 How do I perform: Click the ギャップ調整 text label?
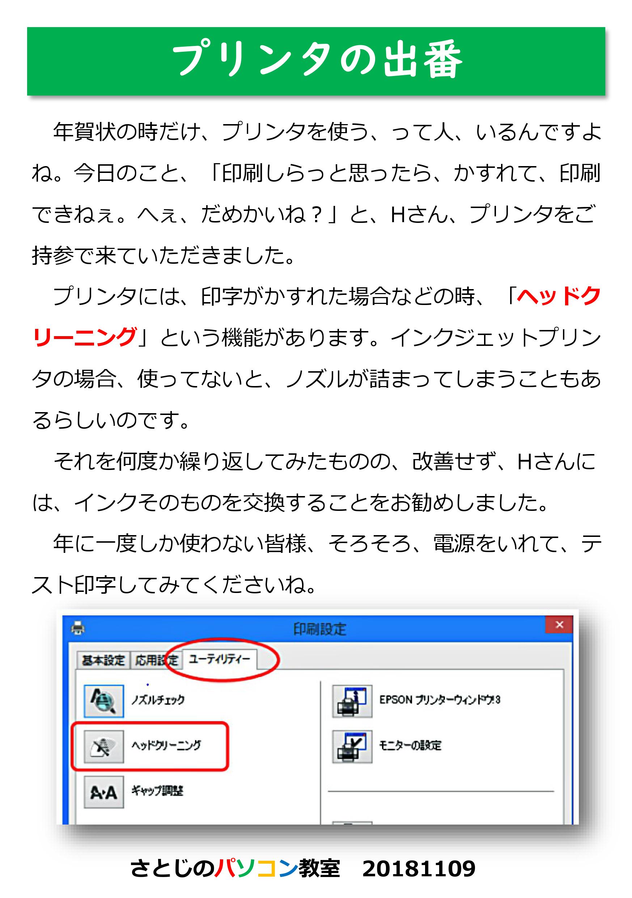[x=157, y=791]
